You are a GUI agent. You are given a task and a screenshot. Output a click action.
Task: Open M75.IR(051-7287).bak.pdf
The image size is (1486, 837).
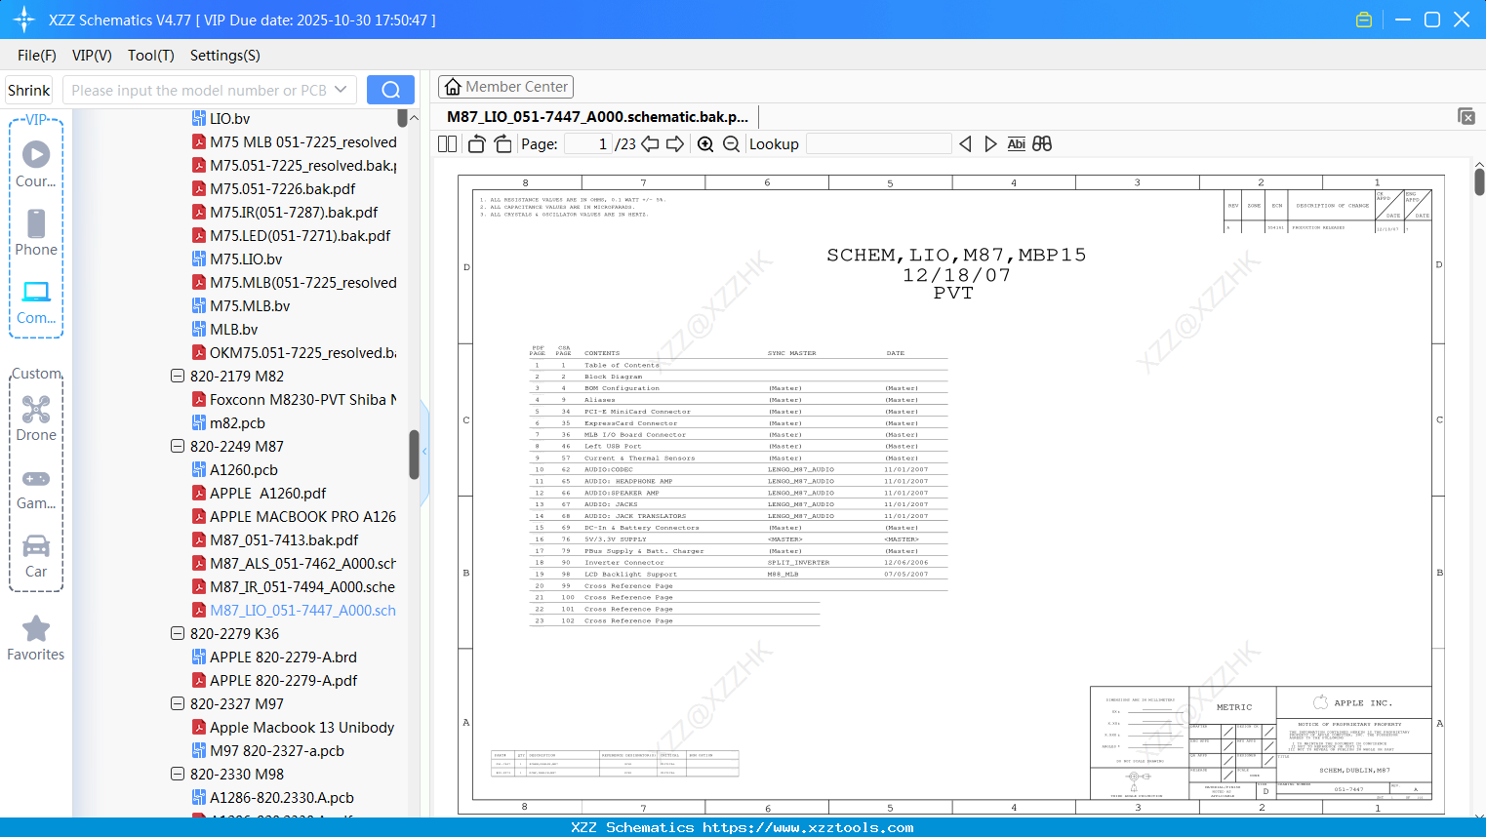coord(294,213)
